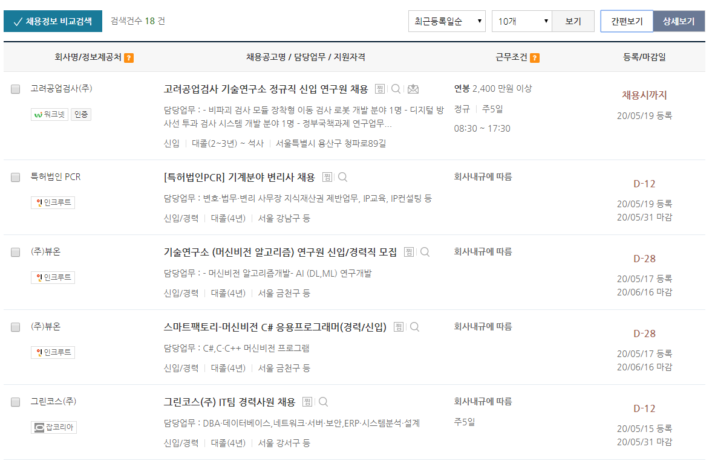
Task: Click 인크루트 badge in 스마트팩토리 C# row
Action: point(53,352)
